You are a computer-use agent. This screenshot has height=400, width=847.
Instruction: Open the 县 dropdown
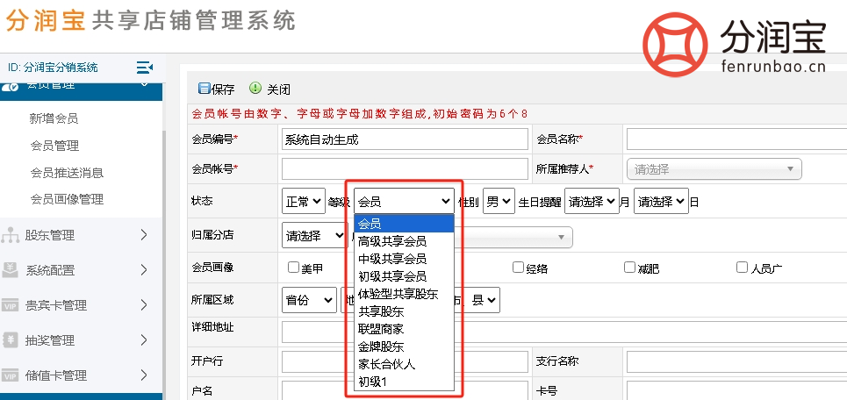click(482, 300)
